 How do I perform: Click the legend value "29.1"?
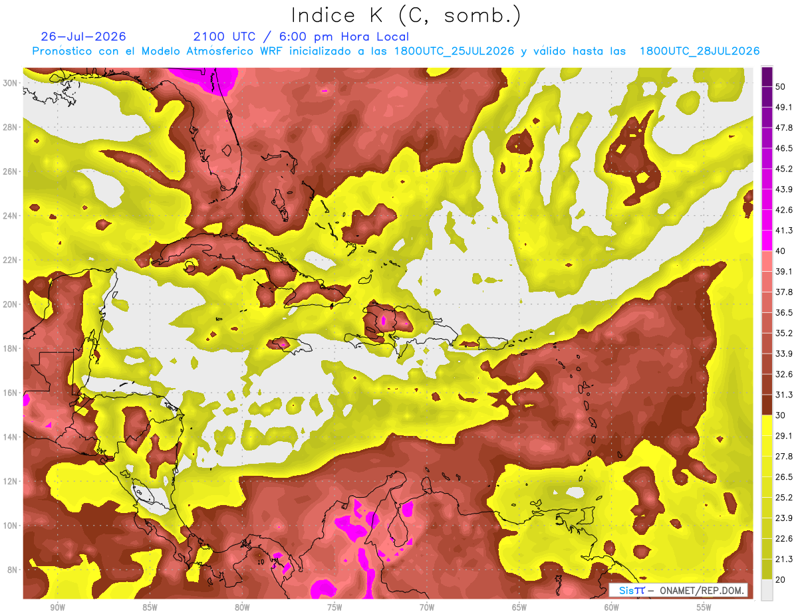click(784, 436)
